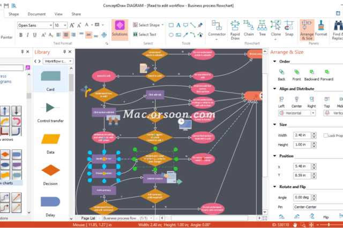Align shapes Right
The image size is (343, 228).
pyautogui.click(x=311, y=102)
